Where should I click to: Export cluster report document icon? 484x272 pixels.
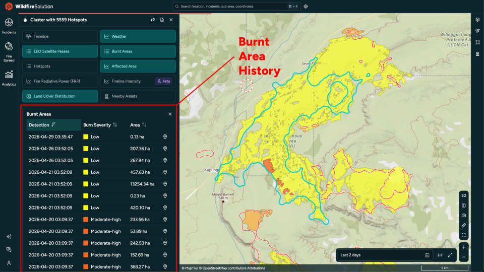click(162, 20)
